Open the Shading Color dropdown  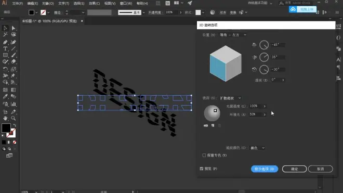click(257, 148)
